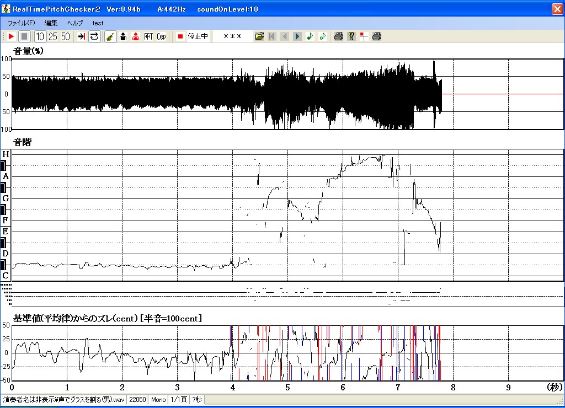The image size is (565, 408).
Task: Click the 音量(%) graph title
Action: [28, 51]
